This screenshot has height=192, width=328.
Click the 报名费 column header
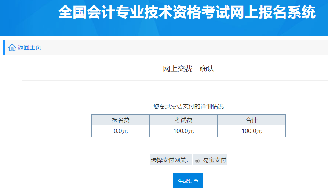pos(120,120)
